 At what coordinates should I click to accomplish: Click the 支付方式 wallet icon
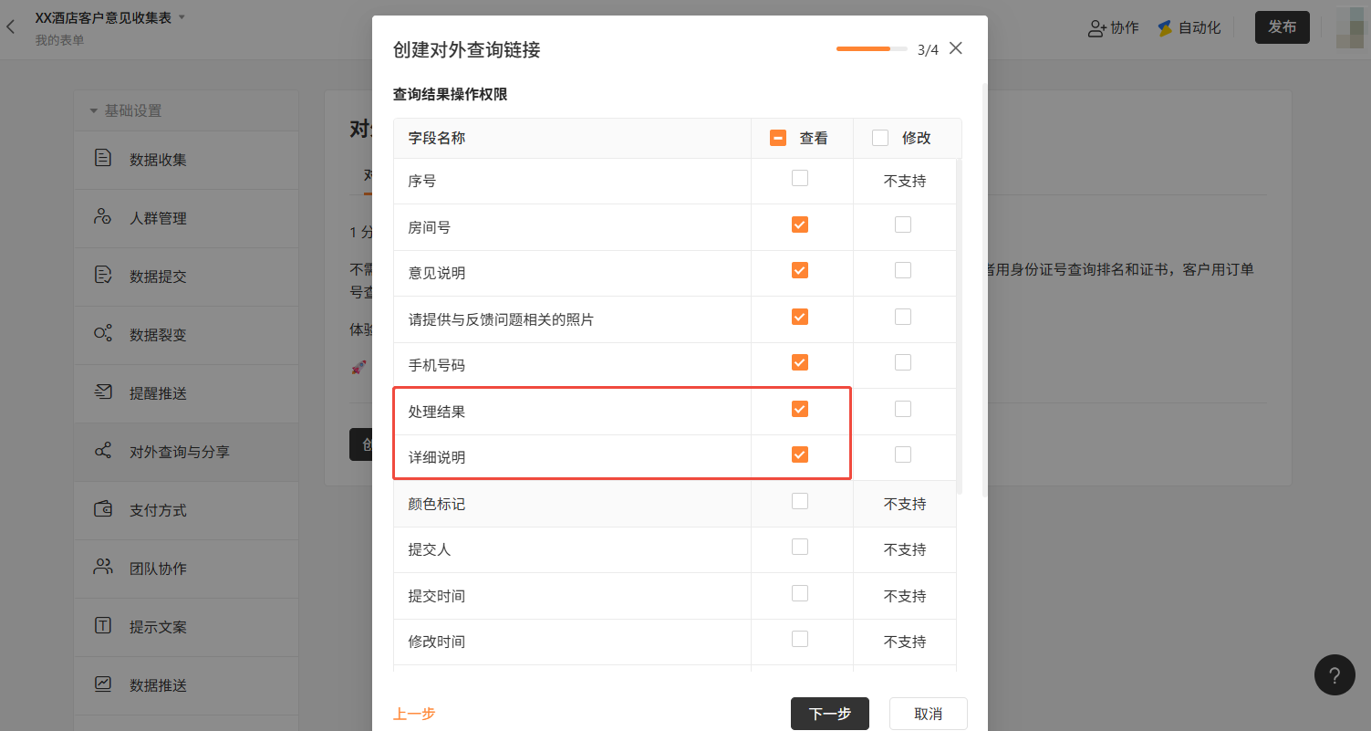click(103, 509)
